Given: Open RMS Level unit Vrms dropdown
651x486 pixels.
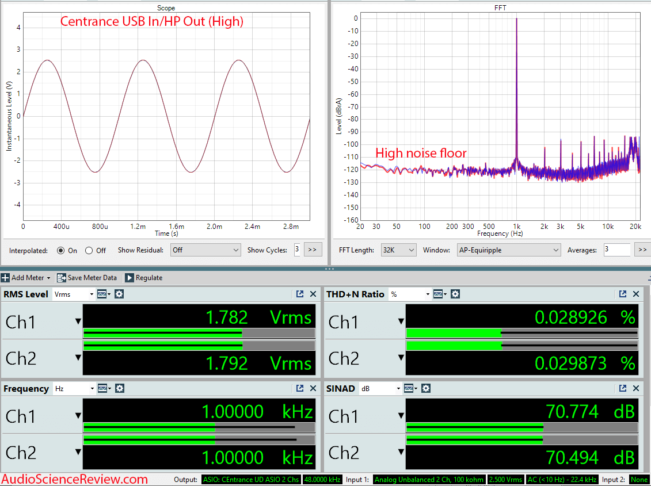Looking at the screenshot, I should pos(74,294).
